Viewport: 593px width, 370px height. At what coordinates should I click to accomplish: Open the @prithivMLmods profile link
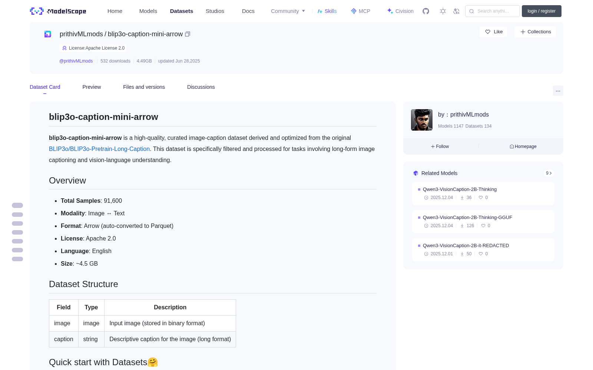tap(76, 61)
